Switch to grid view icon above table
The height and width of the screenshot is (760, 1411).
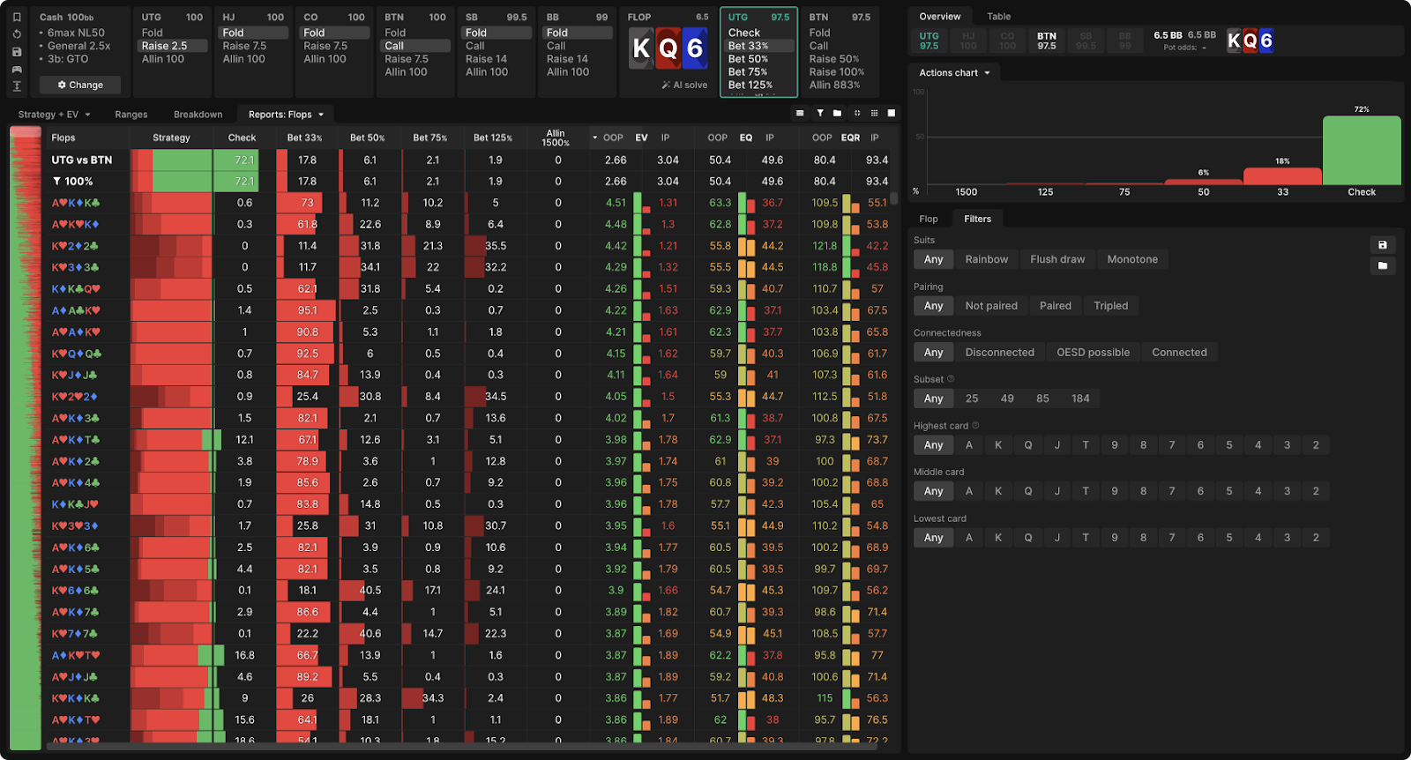click(874, 114)
